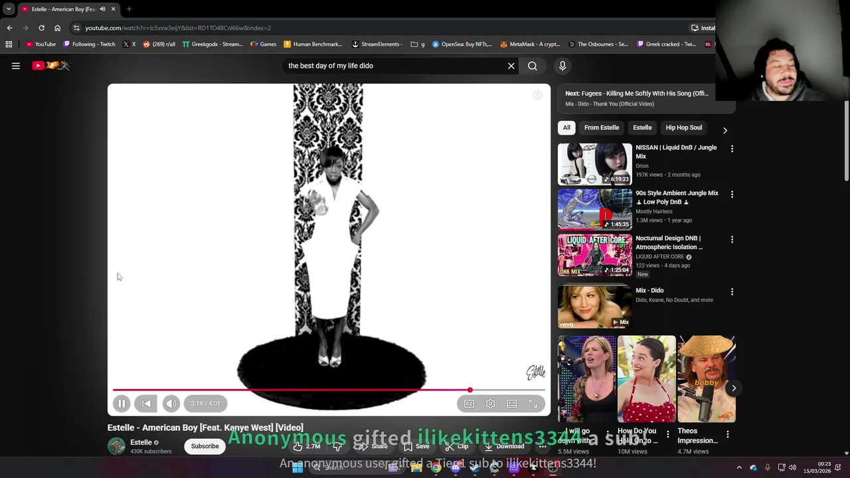
Task: Open the Greekgodx - Stream bookmark
Action: 212,44
